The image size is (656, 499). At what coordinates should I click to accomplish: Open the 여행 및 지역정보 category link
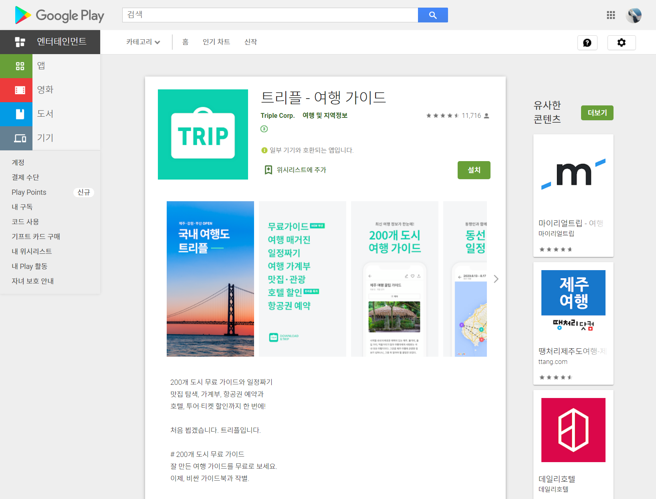point(325,115)
